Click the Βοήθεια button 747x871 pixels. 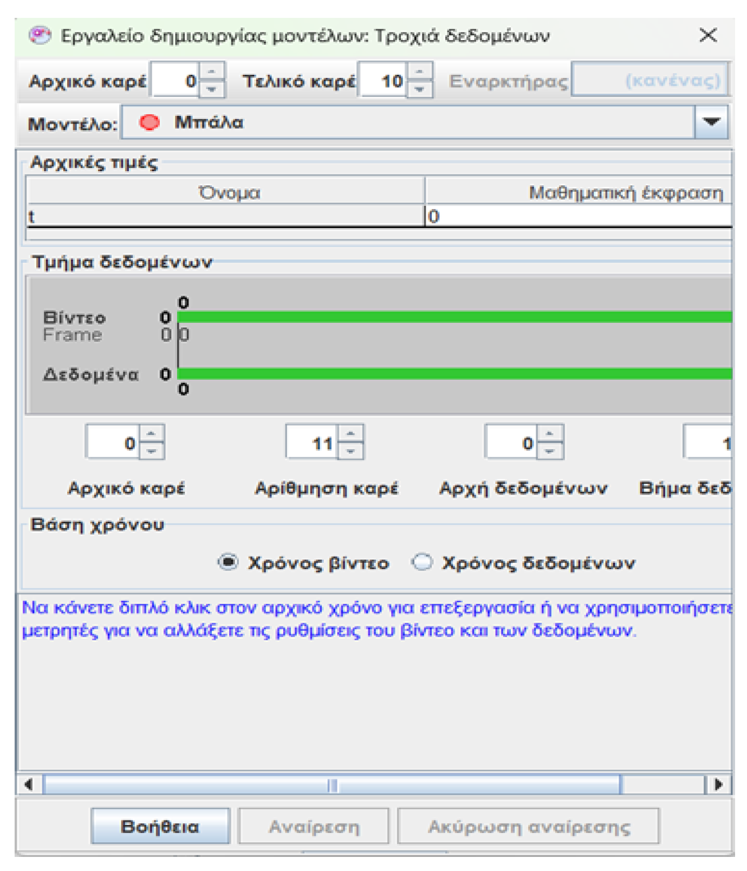pyautogui.click(x=160, y=826)
